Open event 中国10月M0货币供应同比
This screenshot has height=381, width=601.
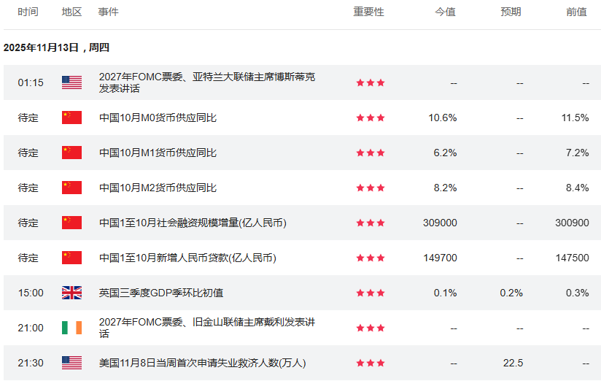click(x=158, y=118)
